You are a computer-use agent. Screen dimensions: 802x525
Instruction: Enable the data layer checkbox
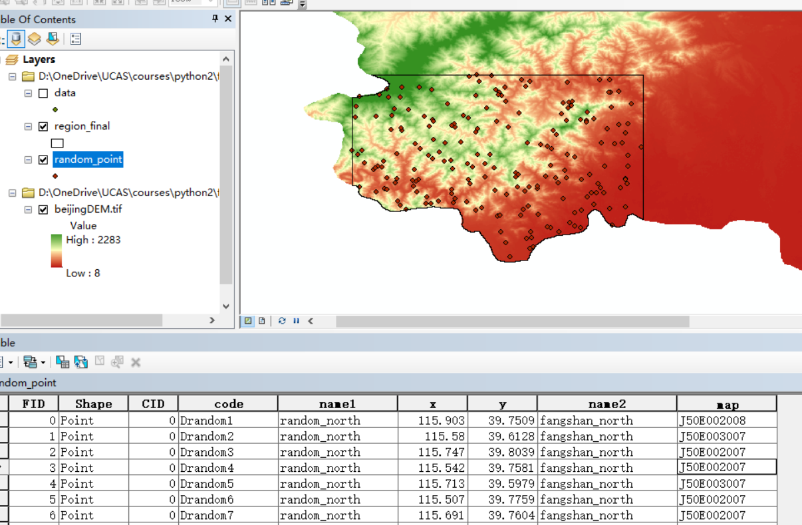[43, 94]
